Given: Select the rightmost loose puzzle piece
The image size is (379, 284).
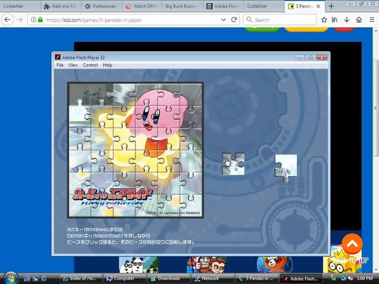Looking at the screenshot, I should coord(286,168).
